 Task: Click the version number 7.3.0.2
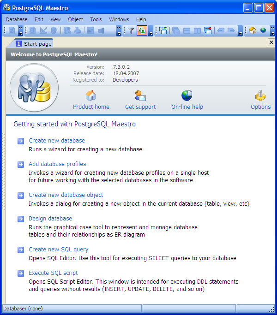(121, 67)
